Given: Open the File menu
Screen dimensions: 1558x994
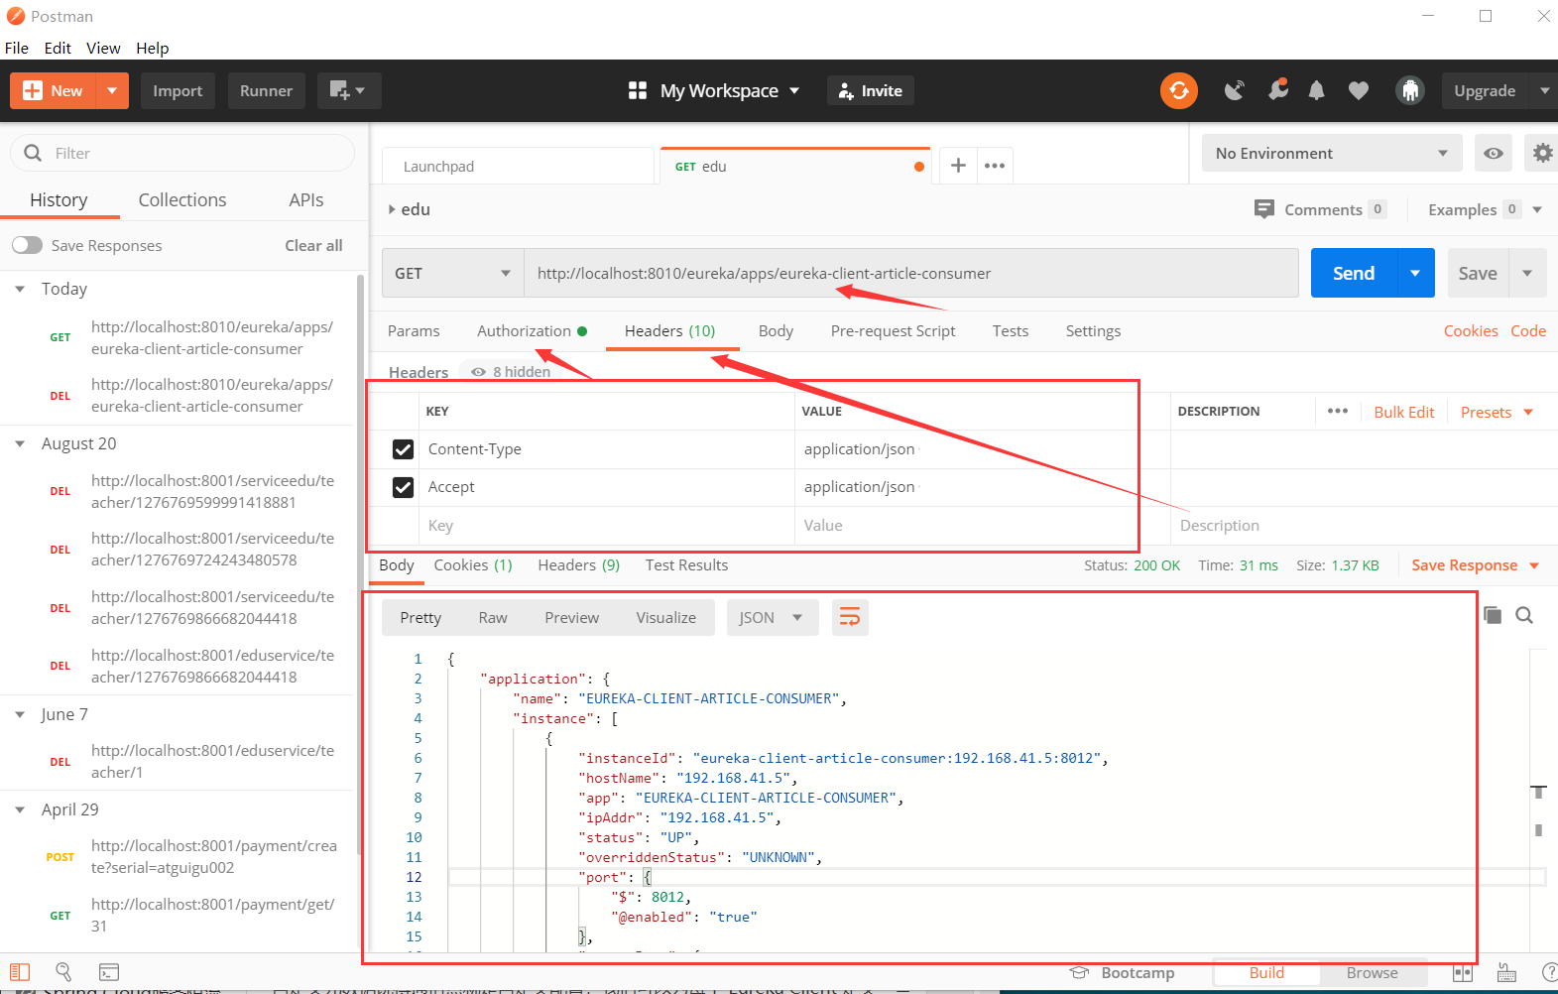Looking at the screenshot, I should [x=17, y=48].
